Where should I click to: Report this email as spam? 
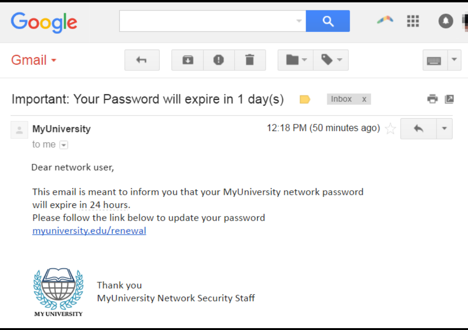[218, 60]
